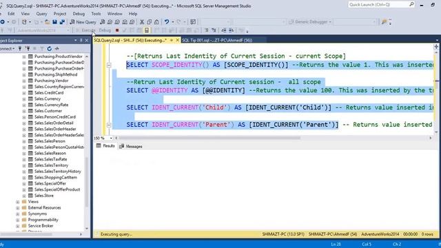
Task: Click the Open File icon
Action: [x=48, y=22]
